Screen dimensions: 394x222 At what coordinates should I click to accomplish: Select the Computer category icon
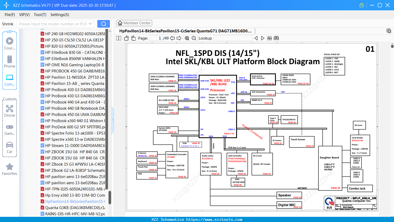[10, 80]
